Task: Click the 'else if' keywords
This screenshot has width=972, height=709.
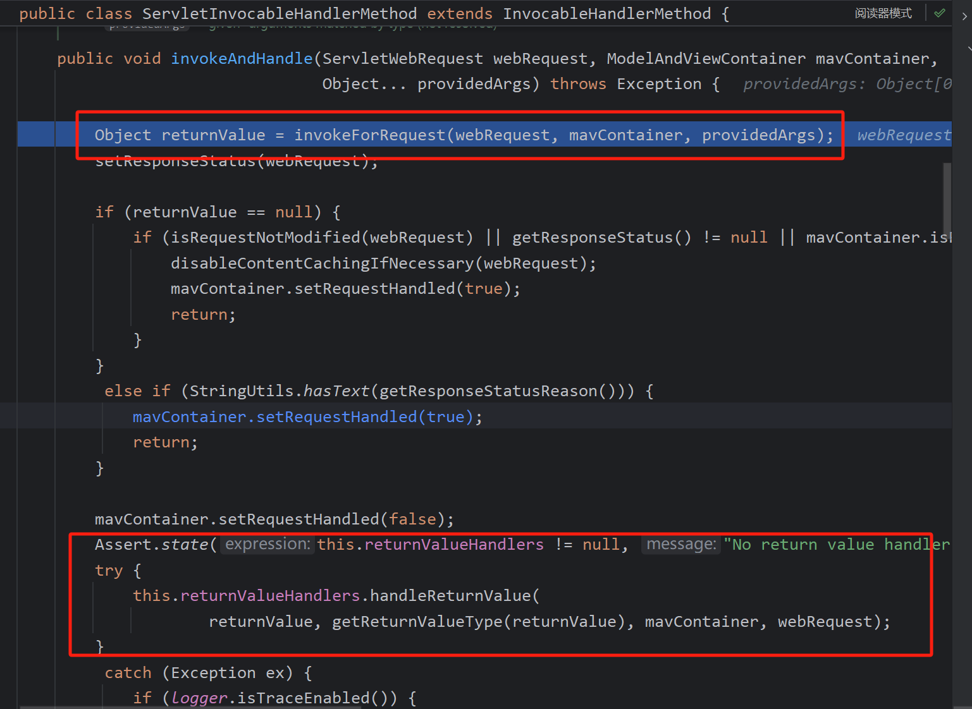Action: [137, 391]
